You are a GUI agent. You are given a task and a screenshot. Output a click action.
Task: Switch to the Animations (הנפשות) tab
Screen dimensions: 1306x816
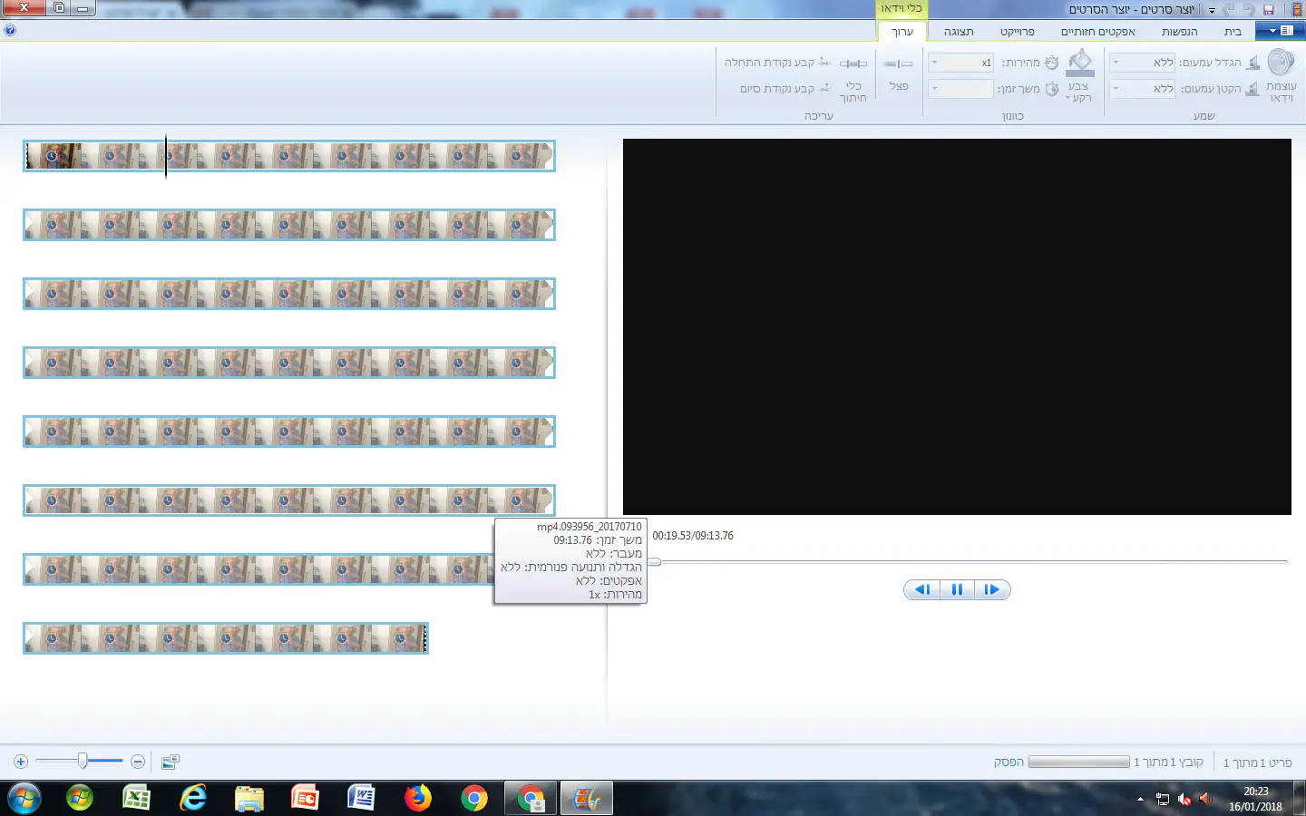[1179, 32]
